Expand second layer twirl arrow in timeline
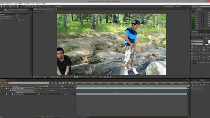 pos(5,94)
